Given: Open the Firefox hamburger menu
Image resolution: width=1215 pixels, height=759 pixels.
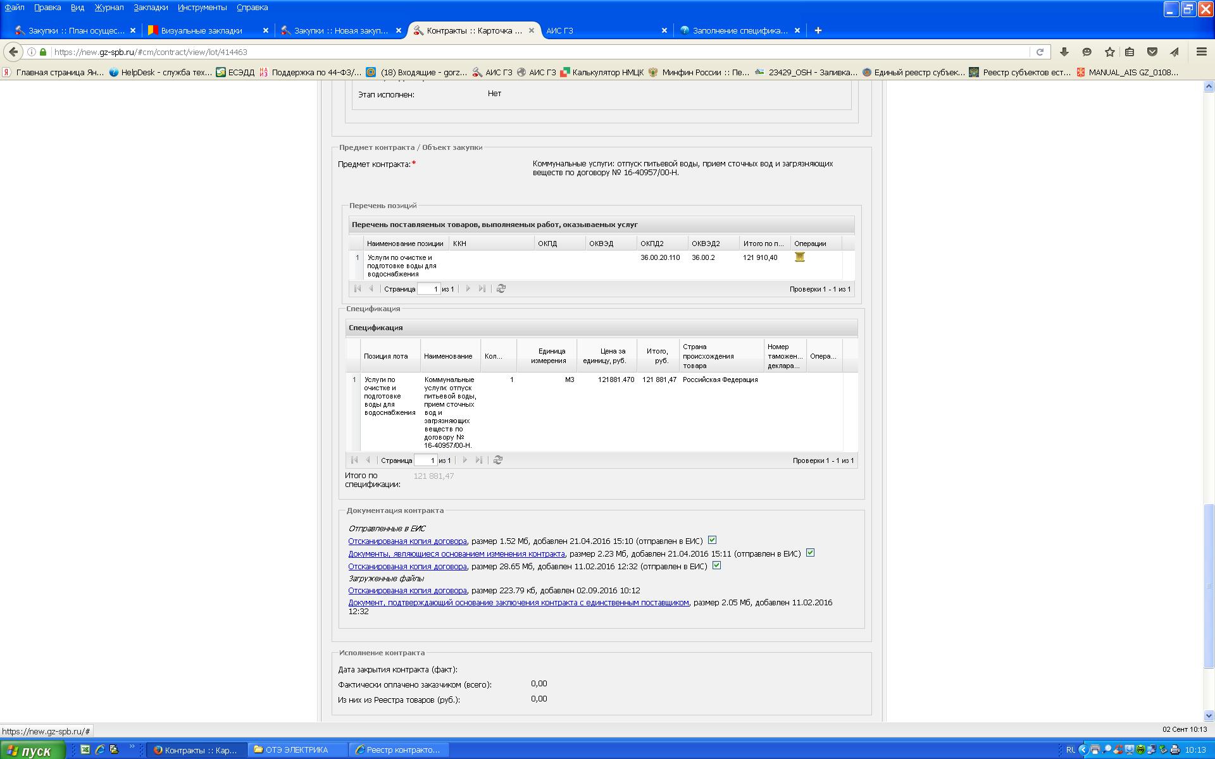Looking at the screenshot, I should pyautogui.click(x=1201, y=52).
